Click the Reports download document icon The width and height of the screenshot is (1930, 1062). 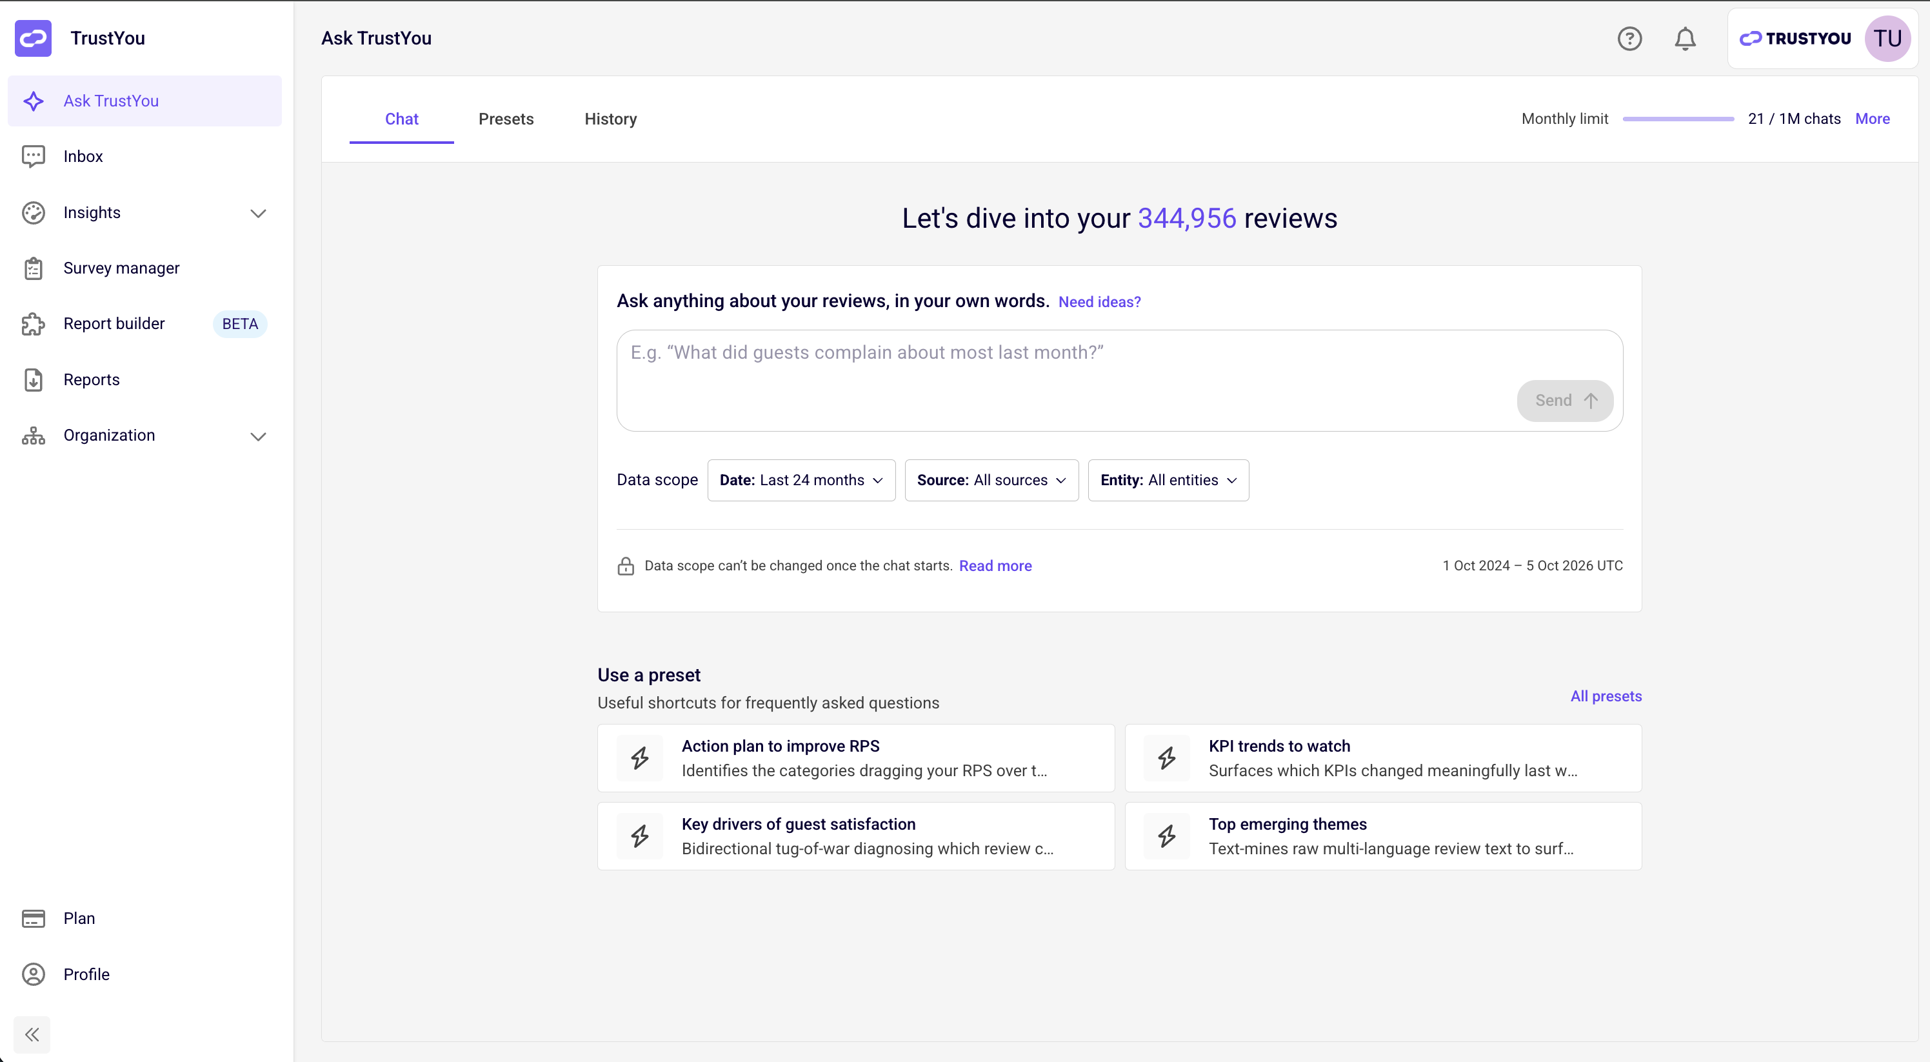[x=33, y=380]
